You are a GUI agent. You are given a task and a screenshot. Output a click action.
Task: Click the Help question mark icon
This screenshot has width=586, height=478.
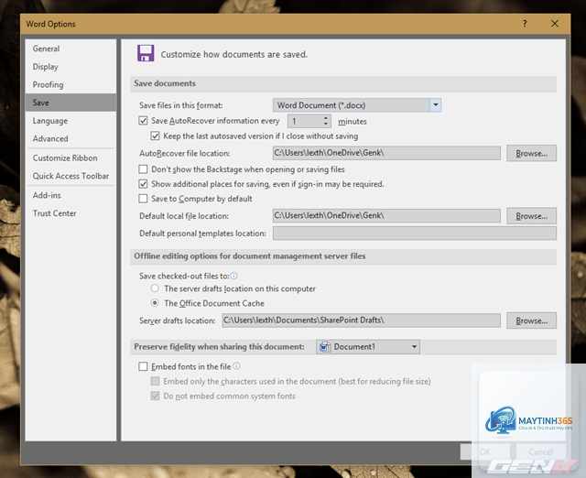click(x=525, y=24)
